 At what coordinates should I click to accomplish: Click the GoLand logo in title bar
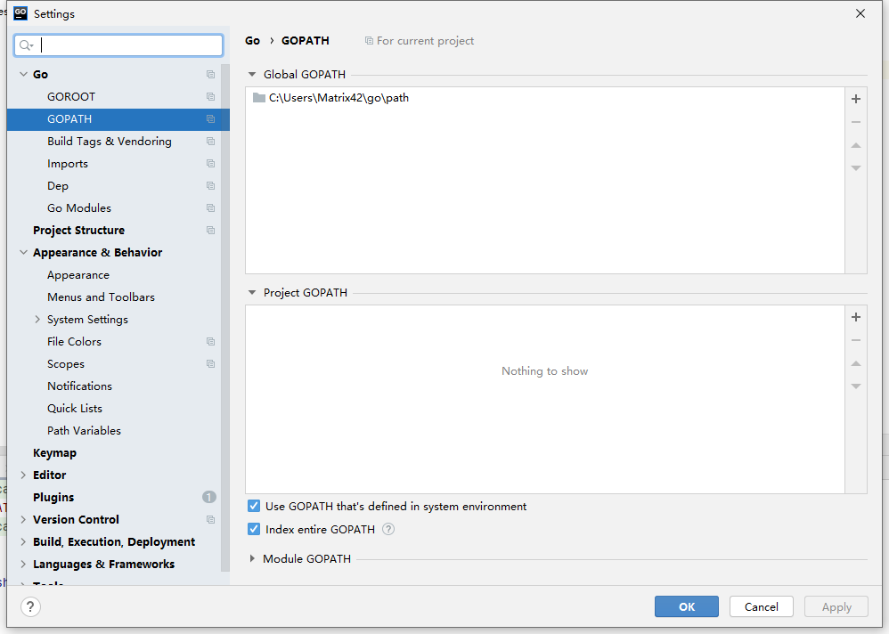click(20, 13)
